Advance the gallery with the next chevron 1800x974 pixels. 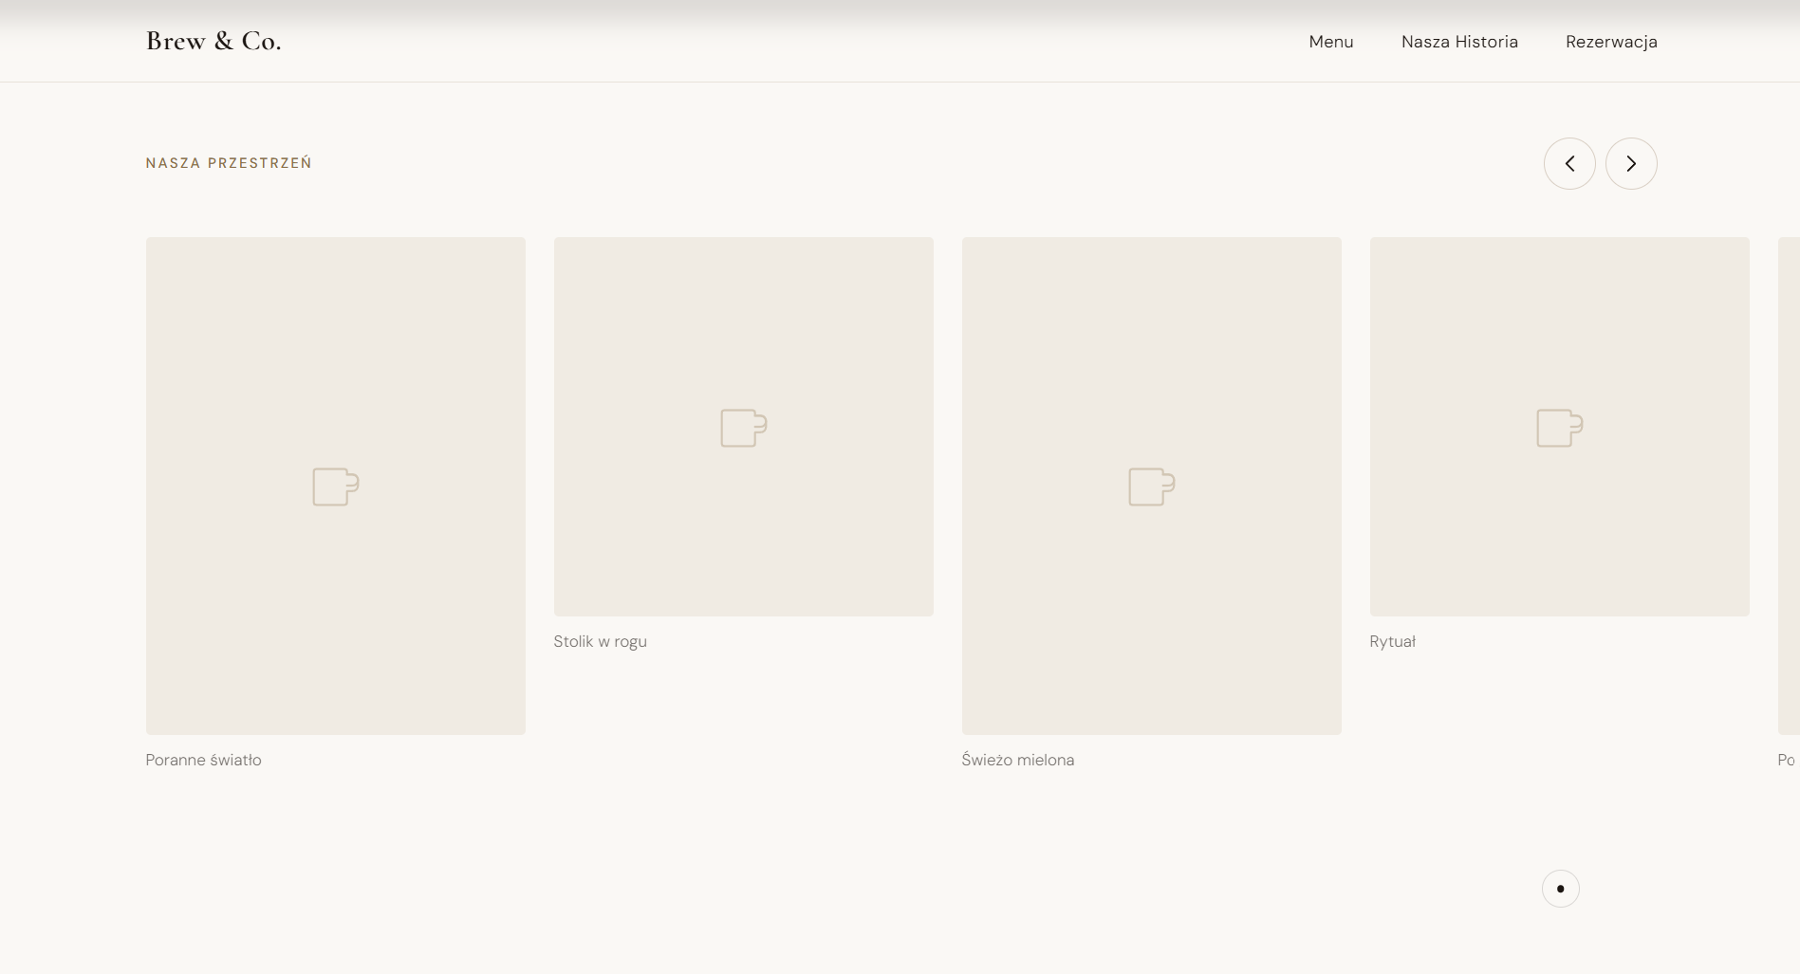[1631, 163]
